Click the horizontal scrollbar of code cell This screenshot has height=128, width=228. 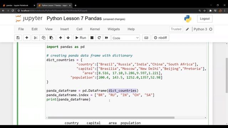[111, 118]
